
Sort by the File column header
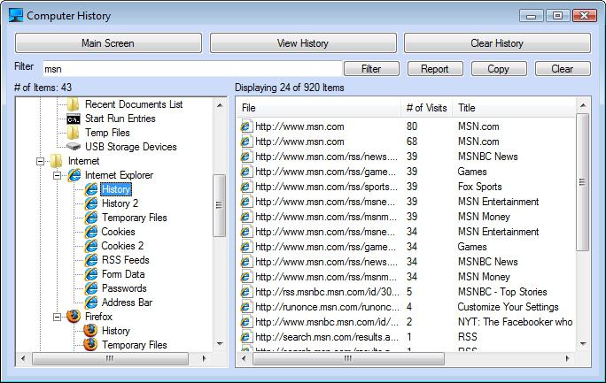318,108
